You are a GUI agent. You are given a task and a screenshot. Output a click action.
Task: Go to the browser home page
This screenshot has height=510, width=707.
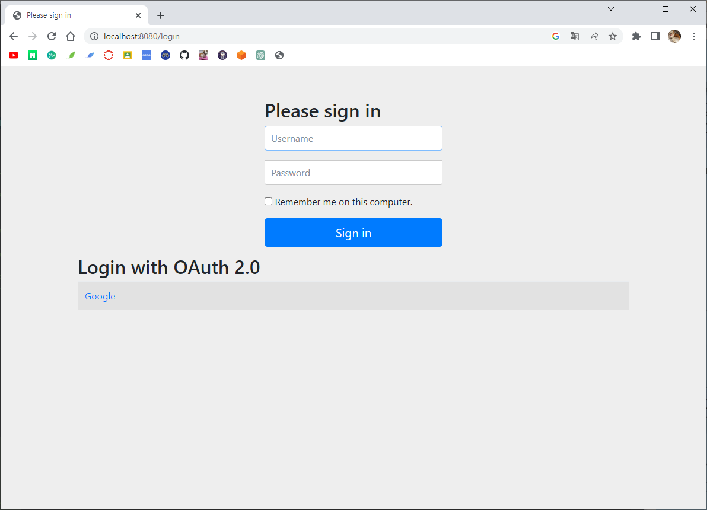[71, 36]
